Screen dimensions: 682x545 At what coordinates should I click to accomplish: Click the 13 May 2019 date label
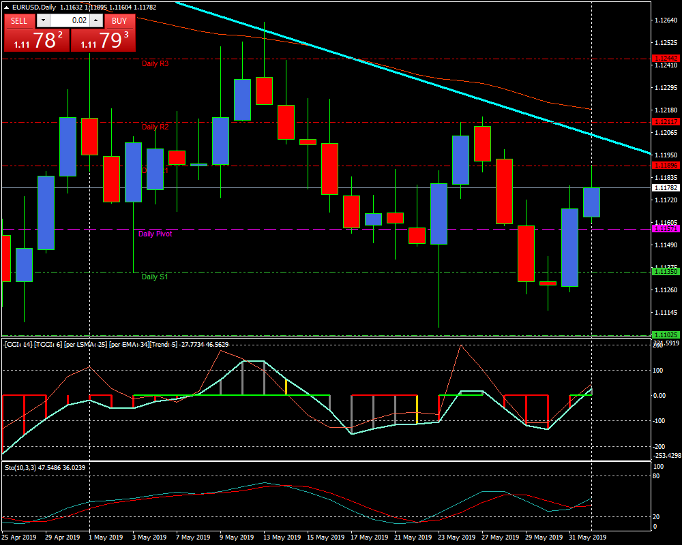[282, 537]
